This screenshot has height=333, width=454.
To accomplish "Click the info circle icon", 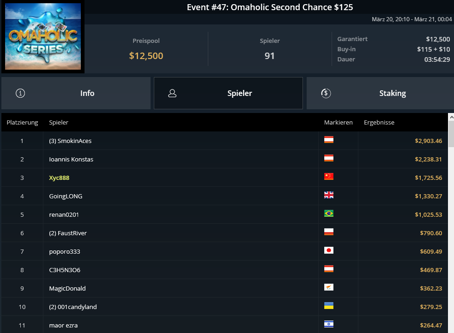I will pyautogui.click(x=20, y=93).
